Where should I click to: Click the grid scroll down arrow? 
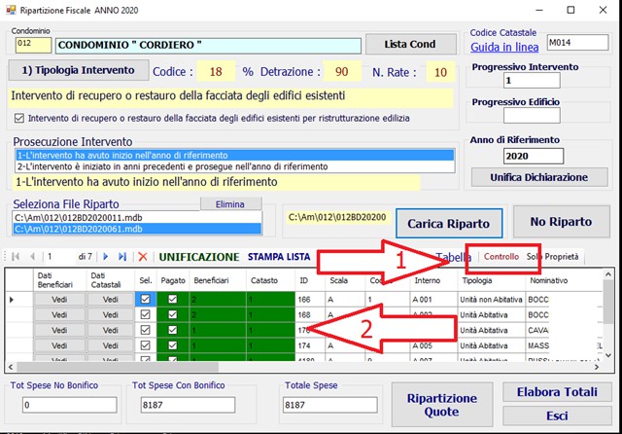pos(608,355)
